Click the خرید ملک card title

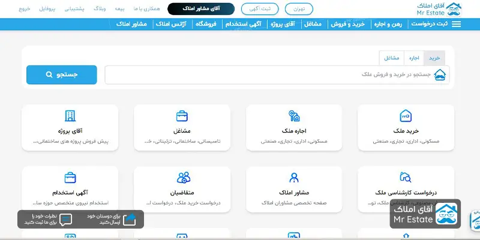[406, 131]
